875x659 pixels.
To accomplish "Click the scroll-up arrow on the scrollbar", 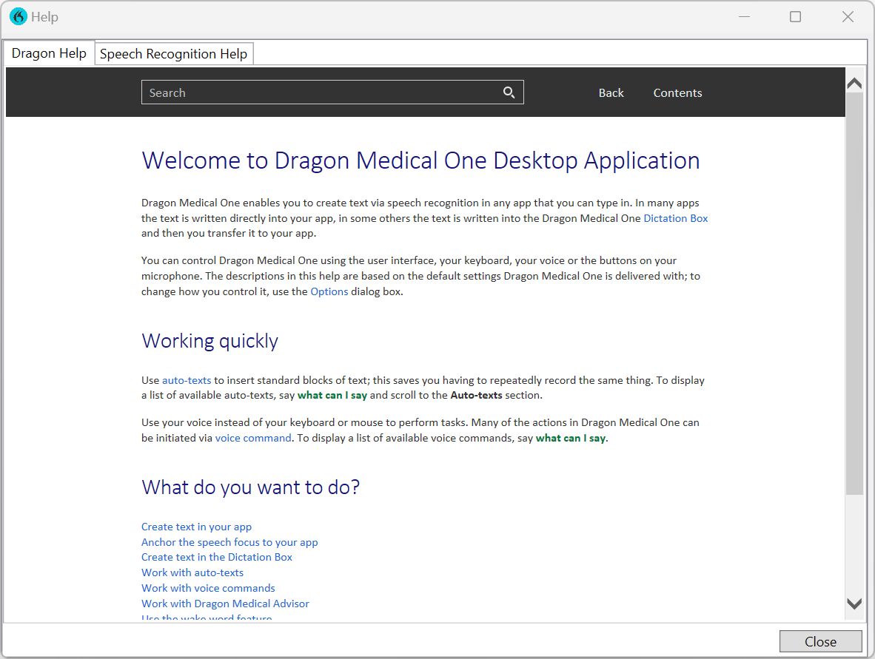I will tap(854, 82).
